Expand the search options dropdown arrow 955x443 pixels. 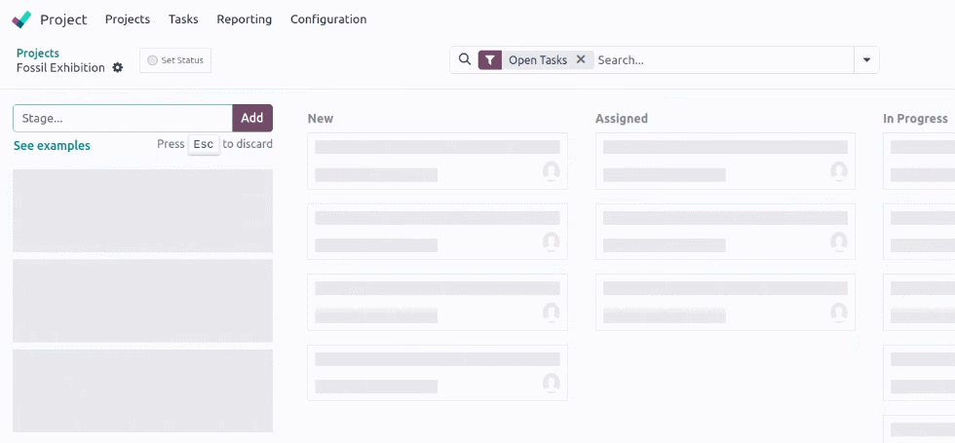[866, 60]
